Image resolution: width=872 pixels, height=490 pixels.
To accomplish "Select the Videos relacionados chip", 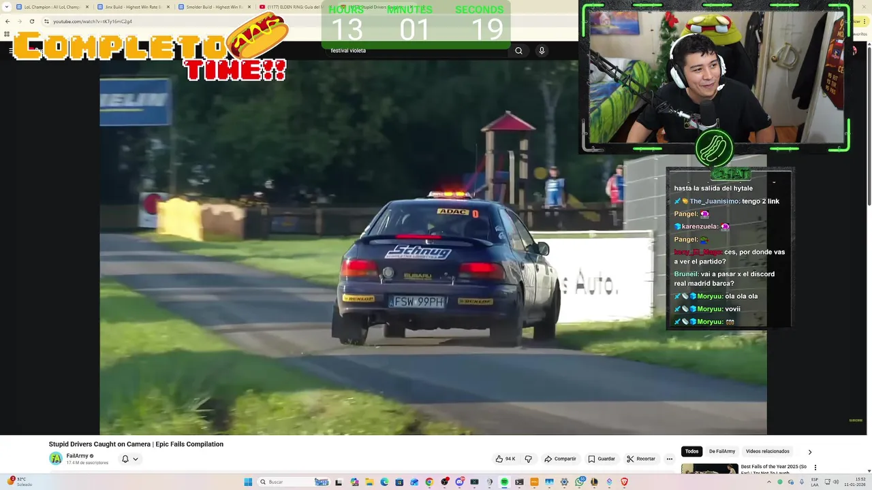I will [x=768, y=451].
